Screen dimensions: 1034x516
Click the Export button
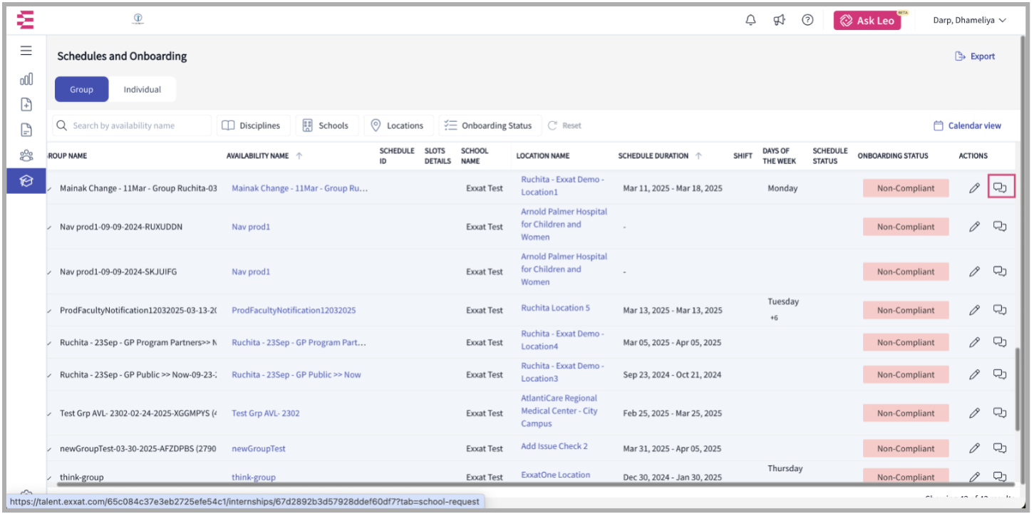click(975, 56)
